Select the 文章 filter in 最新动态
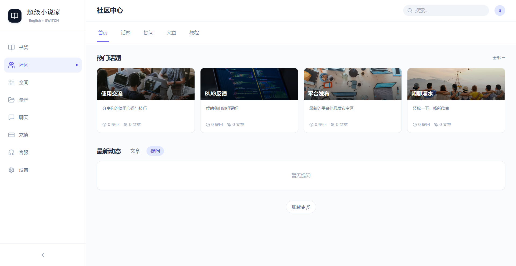 click(135, 151)
